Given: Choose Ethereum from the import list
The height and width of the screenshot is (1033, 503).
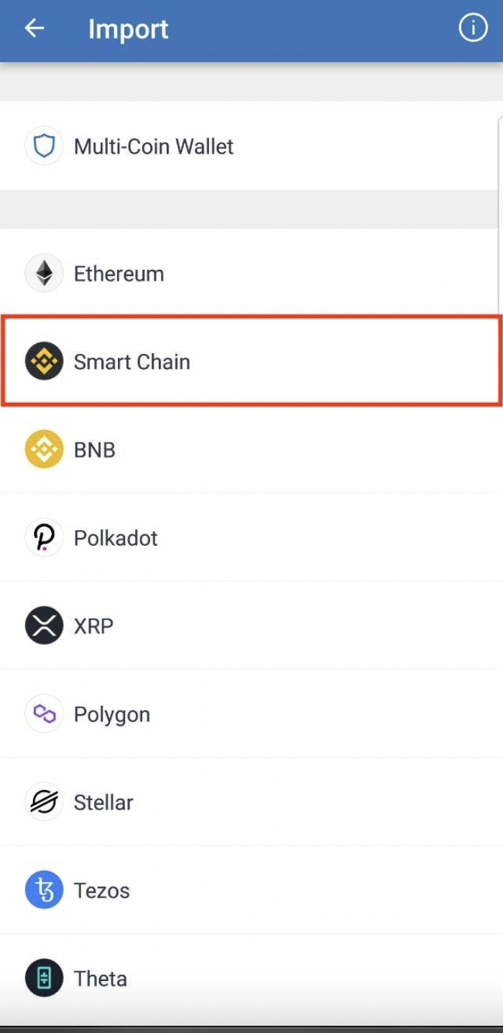Looking at the screenshot, I should coord(119,274).
